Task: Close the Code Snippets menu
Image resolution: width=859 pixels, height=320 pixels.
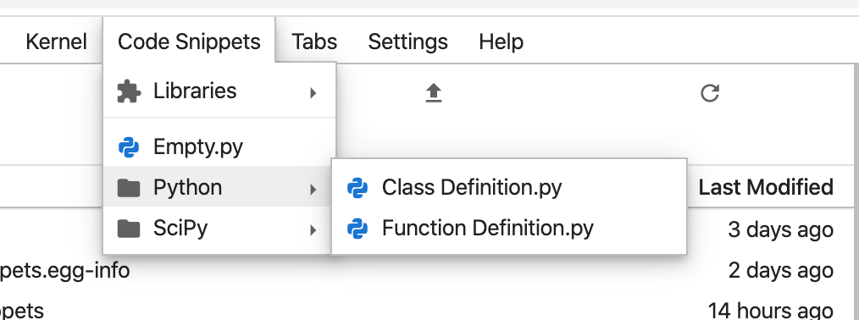Action: point(189,41)
